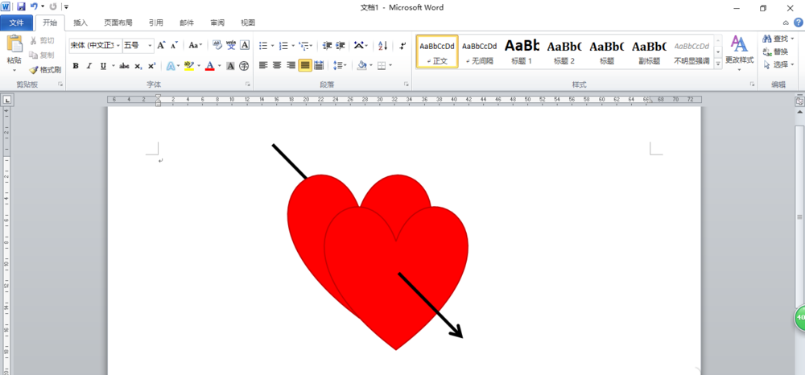This screenshot has height=375, width=805.
Task: Open the Numbering list dropdown arrow
Action: (293, 46)
